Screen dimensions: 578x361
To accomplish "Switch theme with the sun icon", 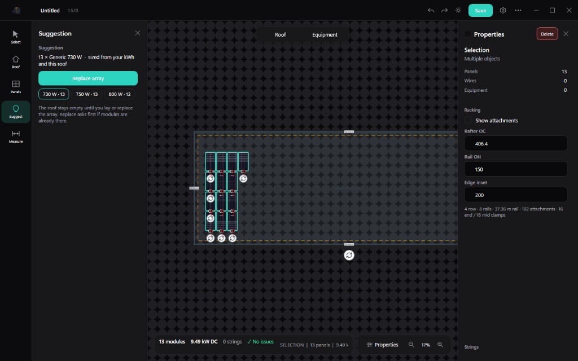I will (458, 10).
